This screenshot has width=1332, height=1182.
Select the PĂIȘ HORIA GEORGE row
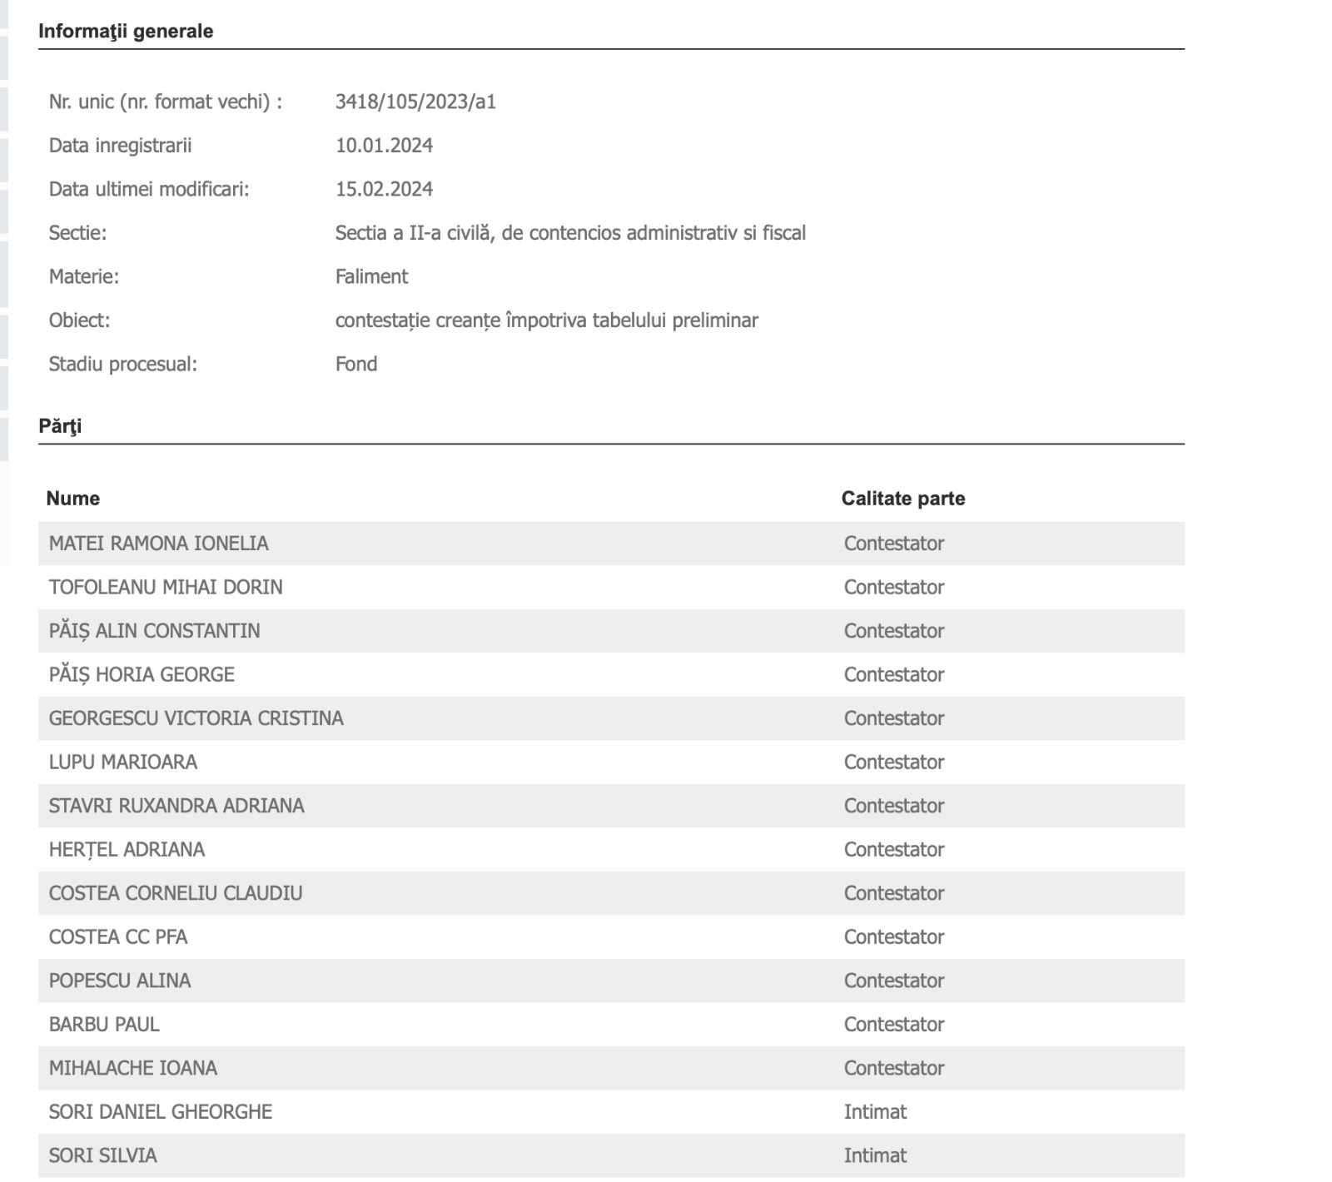(x=142, y=675)
